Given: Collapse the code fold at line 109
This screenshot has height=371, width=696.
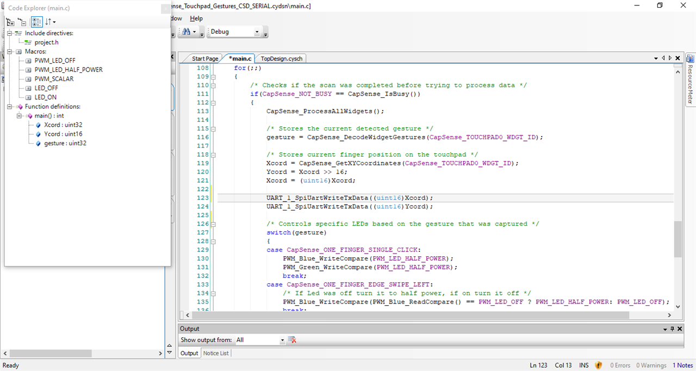Looking at the screenshot, I should (213, 77).
